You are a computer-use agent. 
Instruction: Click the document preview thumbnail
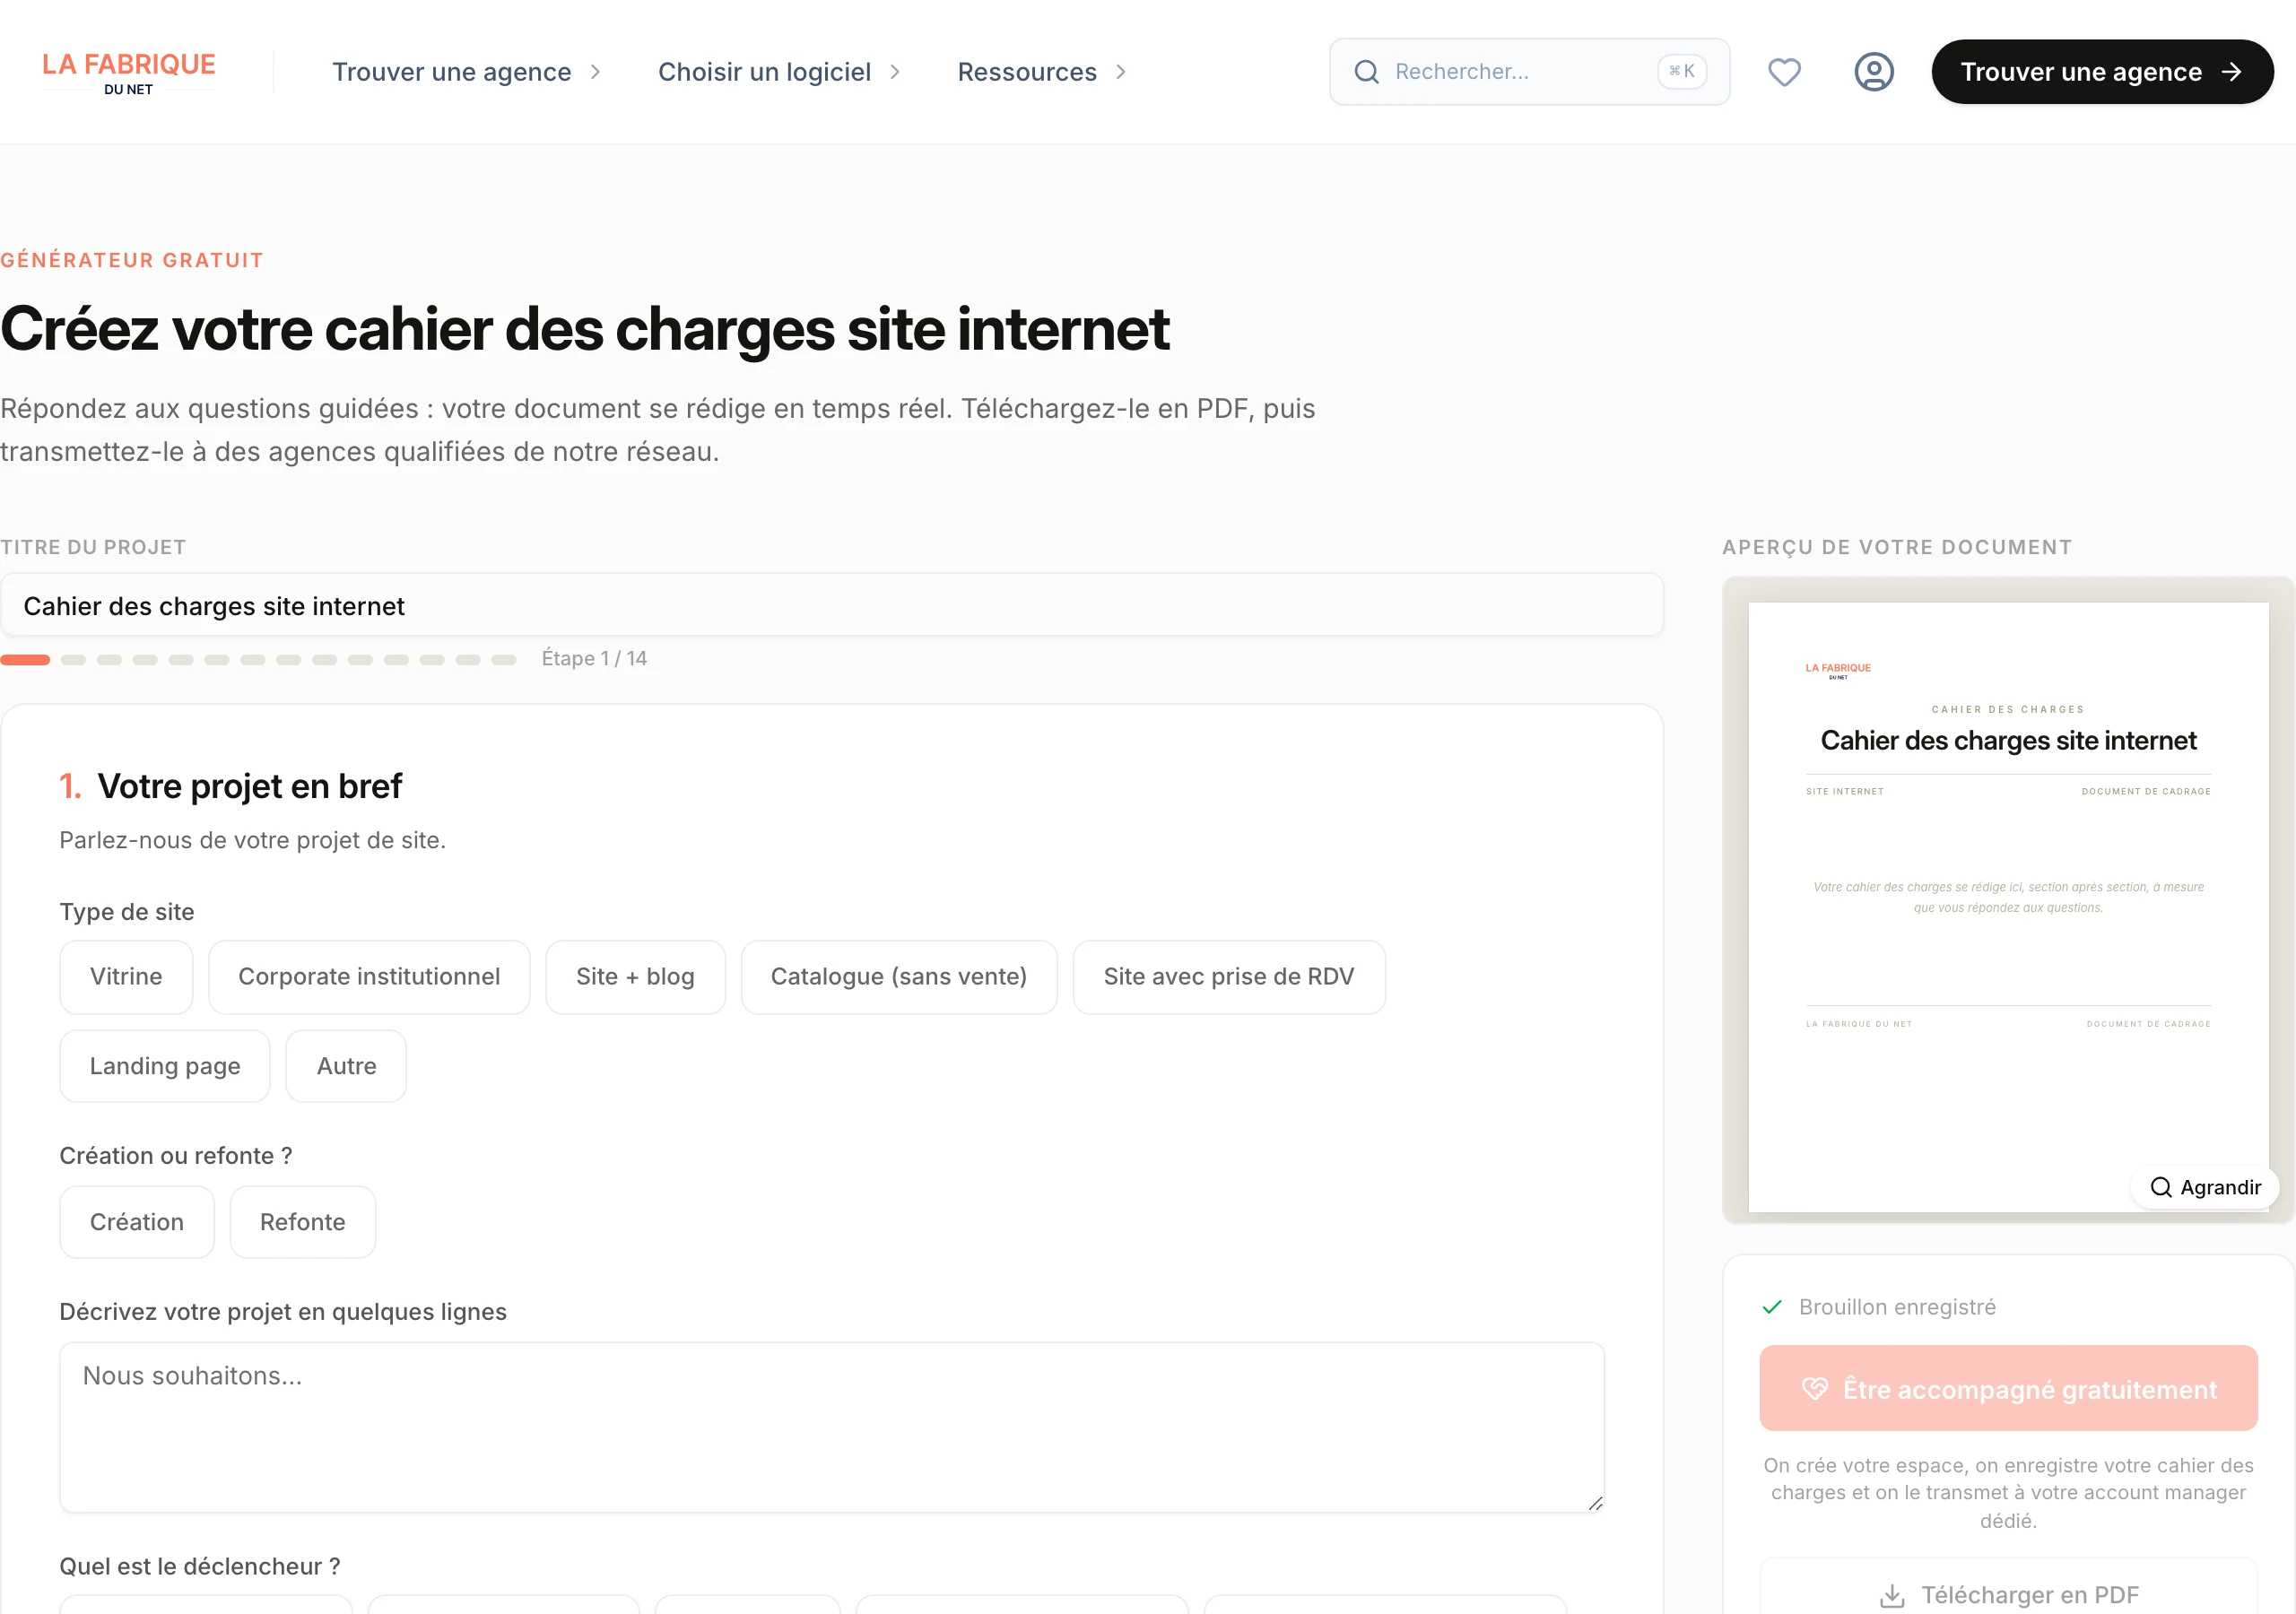point(2008,900)
